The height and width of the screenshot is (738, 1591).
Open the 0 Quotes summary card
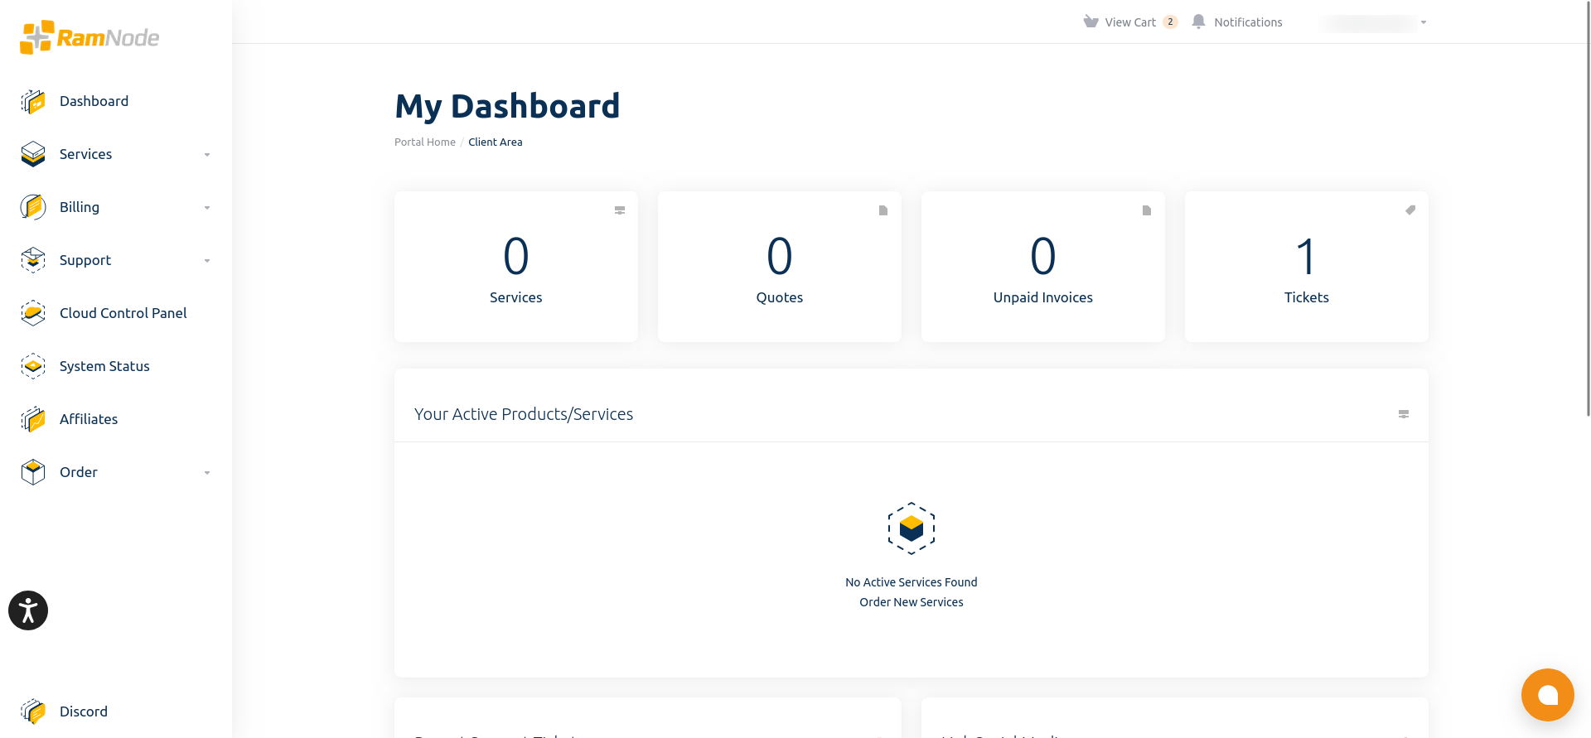(x=780, y=267)
